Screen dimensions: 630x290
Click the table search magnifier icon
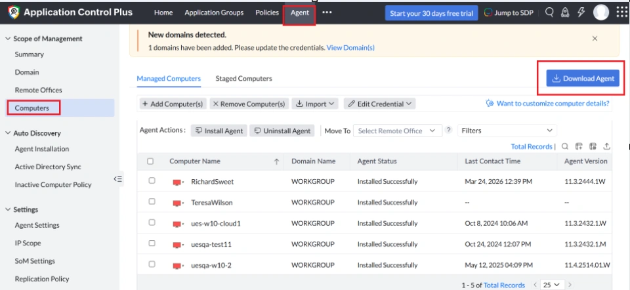[565, 146]
